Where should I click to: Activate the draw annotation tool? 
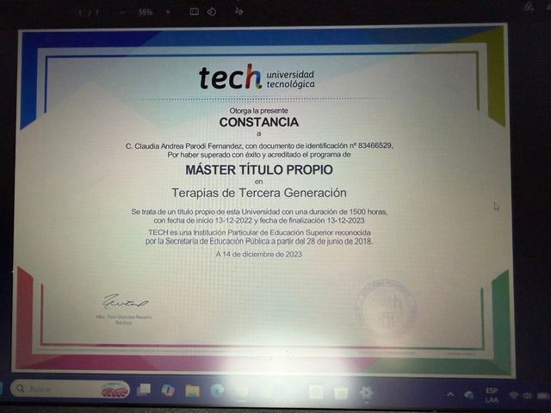click(x=239, y=11)
